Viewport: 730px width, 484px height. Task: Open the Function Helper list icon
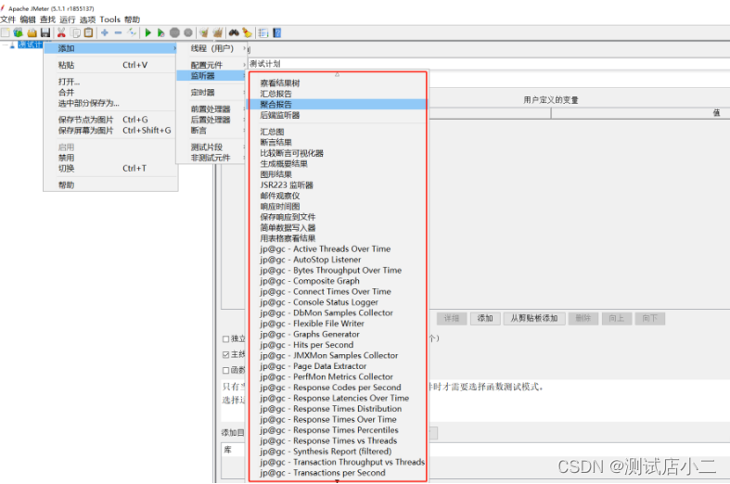pyautogui.click(x=263, y=32)
